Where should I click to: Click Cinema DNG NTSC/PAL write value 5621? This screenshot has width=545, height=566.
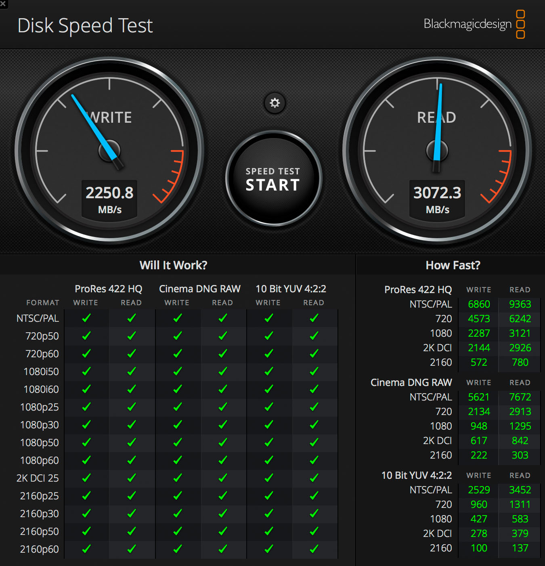tap(479, 397)
